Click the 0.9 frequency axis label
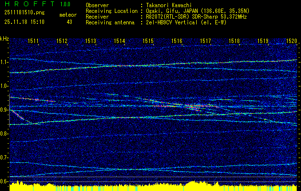The height and width of the screenshot is (191, 301). [x=4, y=110]
